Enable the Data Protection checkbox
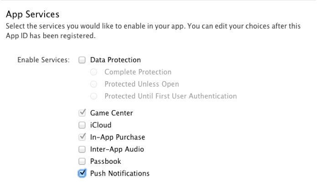318x196 pixels. [x=82, y=60]
